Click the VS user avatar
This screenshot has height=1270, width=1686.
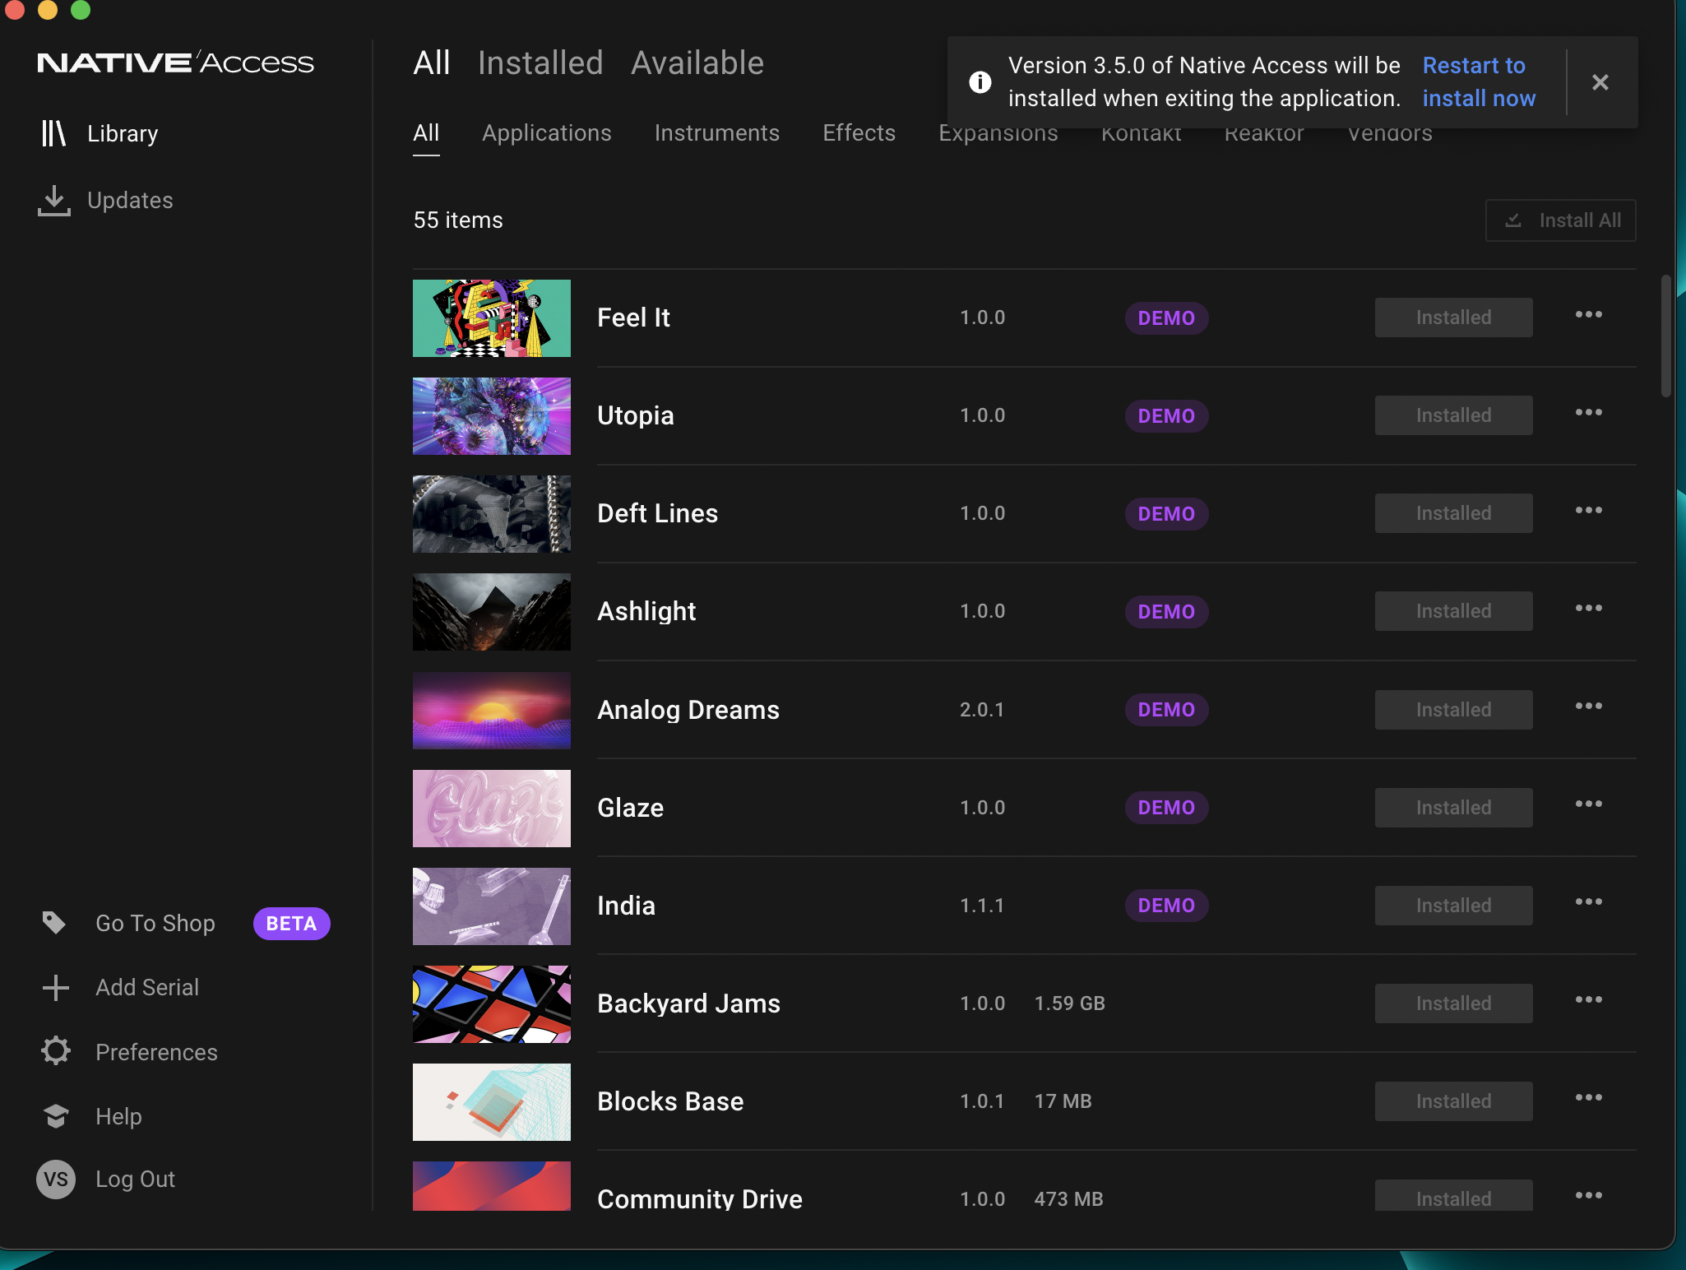(55, 1180)
